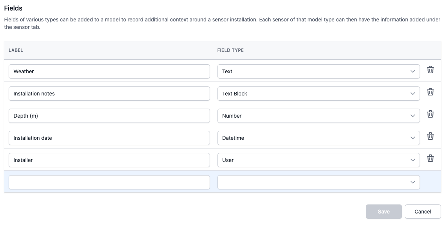Click trash icon for Depth (m)
This screenshot has height=227, width=447.
pyautogui.click(x=430, y=114)
